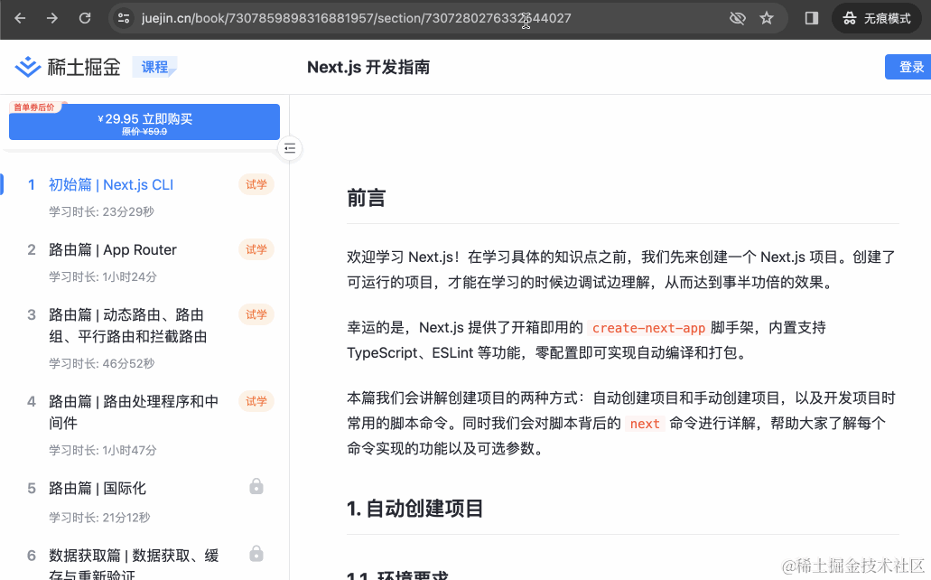Click the Next.js 开发指南 title
Screen dimensions: 931x580
point(368,67)
